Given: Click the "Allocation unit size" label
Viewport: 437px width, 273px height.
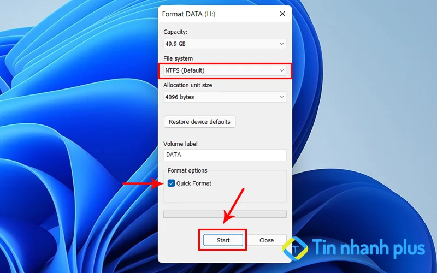Looking at the screenshot, I should (188, 85).
